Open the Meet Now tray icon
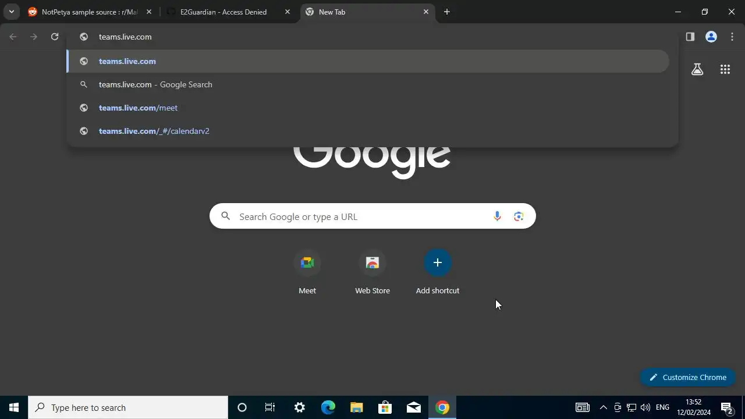745x419 pixels. coord(618,407)
